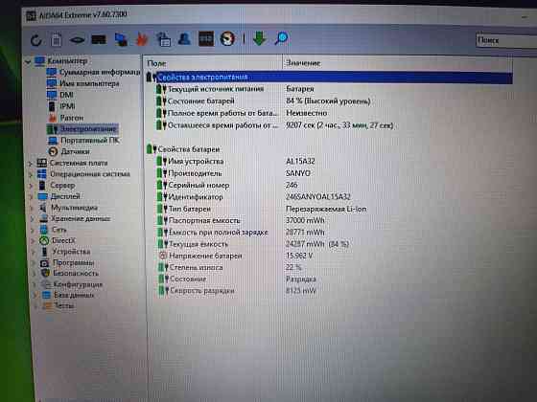The height and width of the screenshot is (402, 537).
Task: Click the magnifier search icon in toolbar
Action: point(281,38)
